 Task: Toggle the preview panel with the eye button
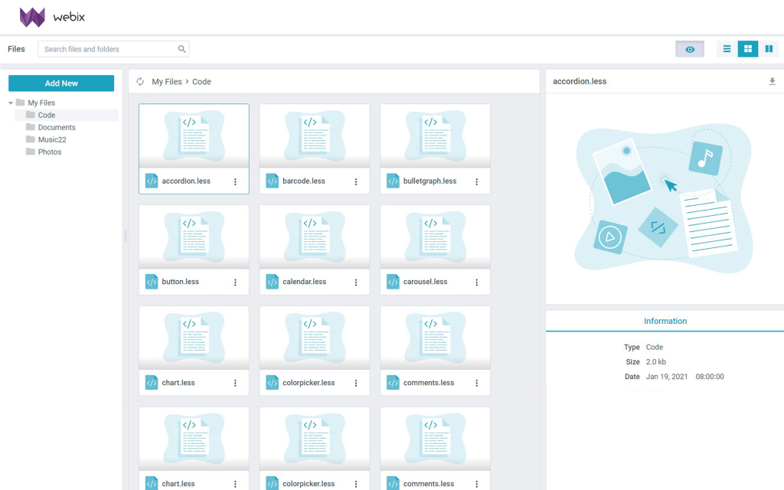(690, 49)
